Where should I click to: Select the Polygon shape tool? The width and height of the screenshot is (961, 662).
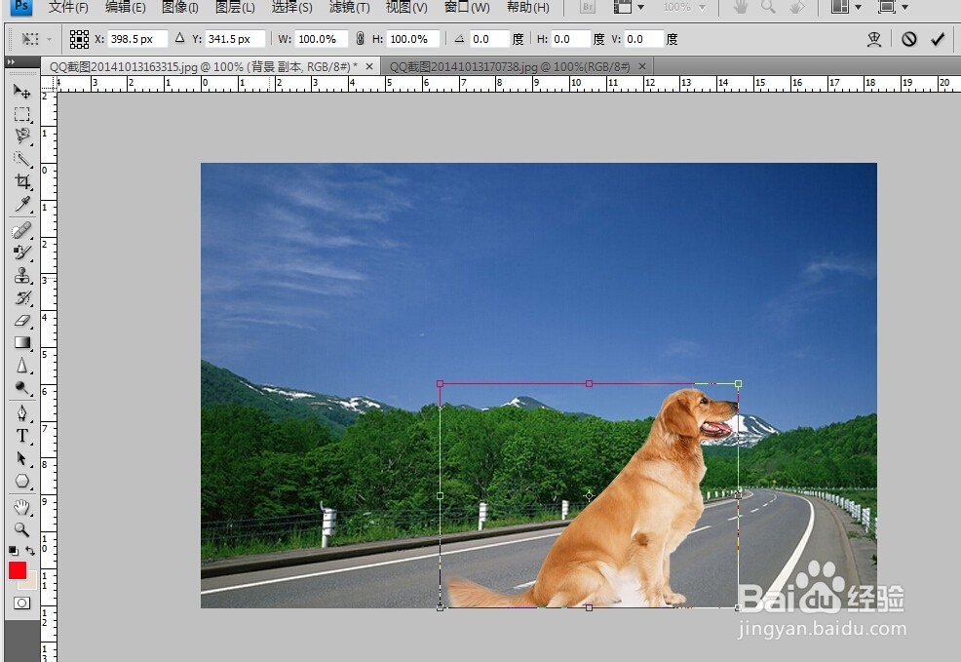[x=22, y=482]
